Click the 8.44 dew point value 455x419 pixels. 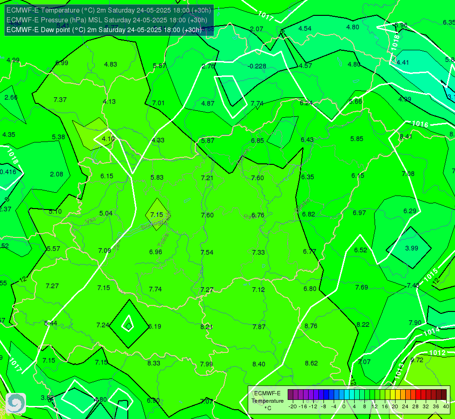51,323
